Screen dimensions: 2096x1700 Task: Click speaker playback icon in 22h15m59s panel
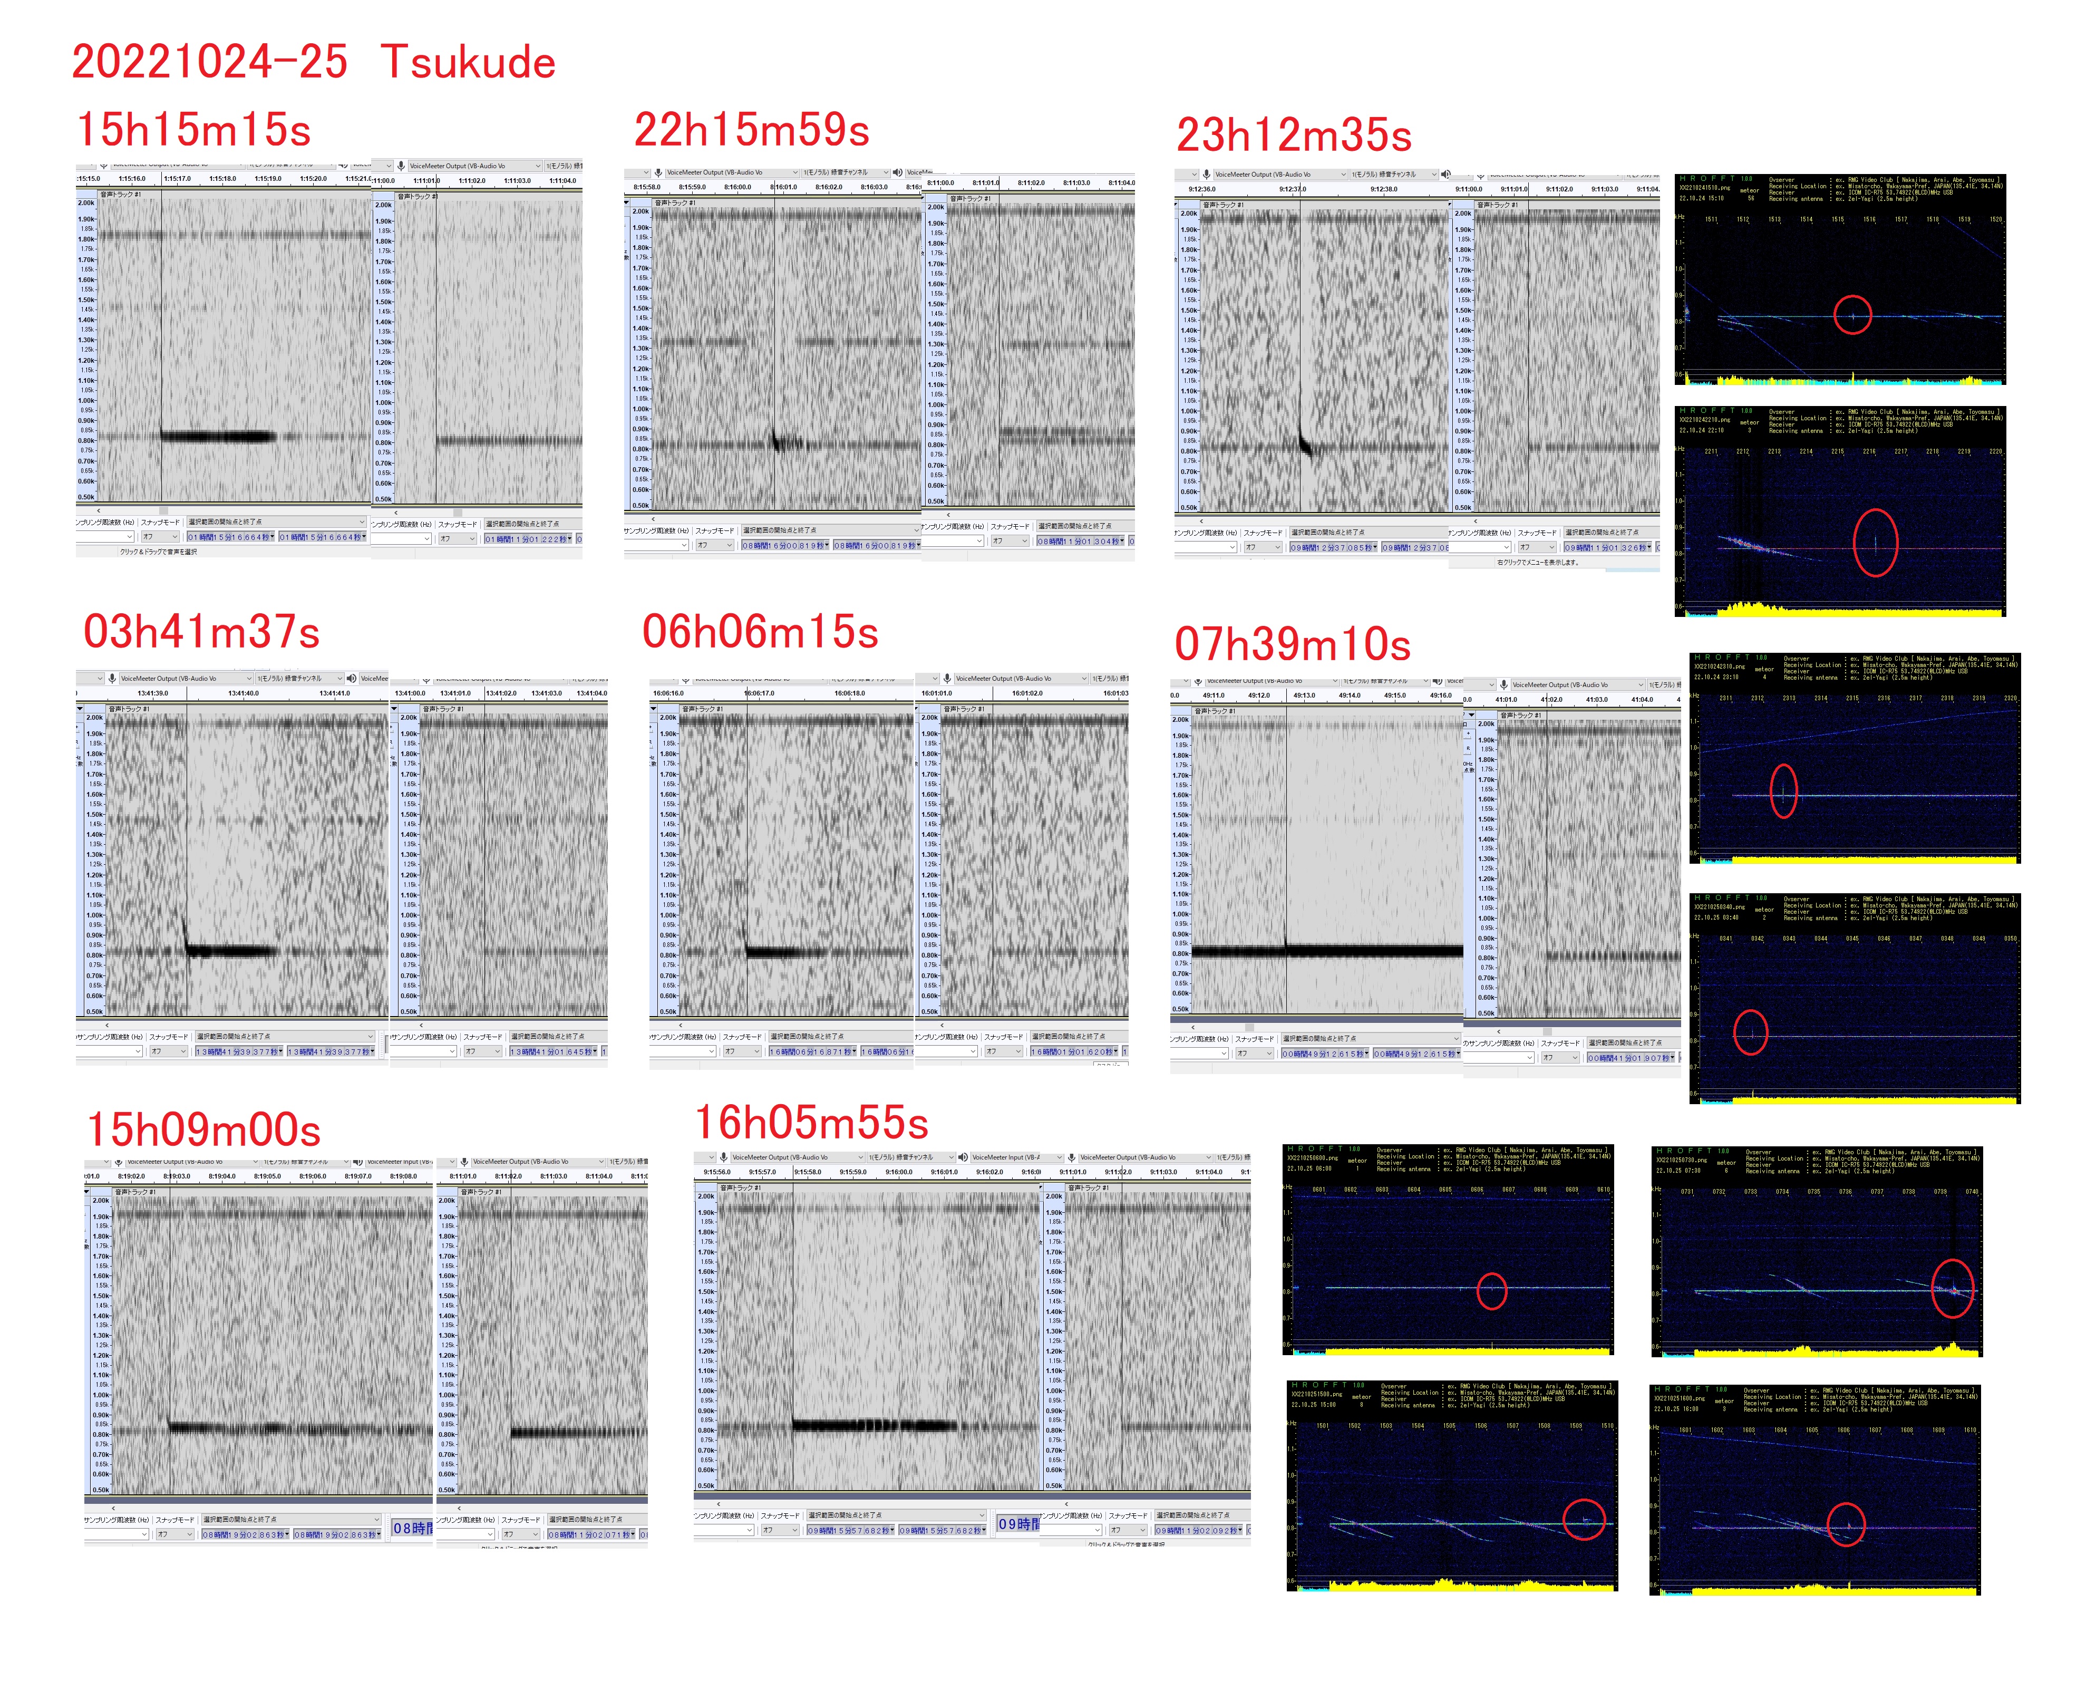(897, 172)
